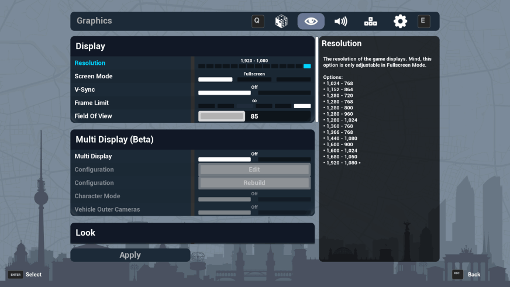The image size is (510, 287).
Task: Click the Graphics title text
Action: 94,21
